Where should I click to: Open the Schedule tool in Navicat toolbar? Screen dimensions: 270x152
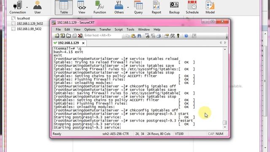[x=192, y=8]
